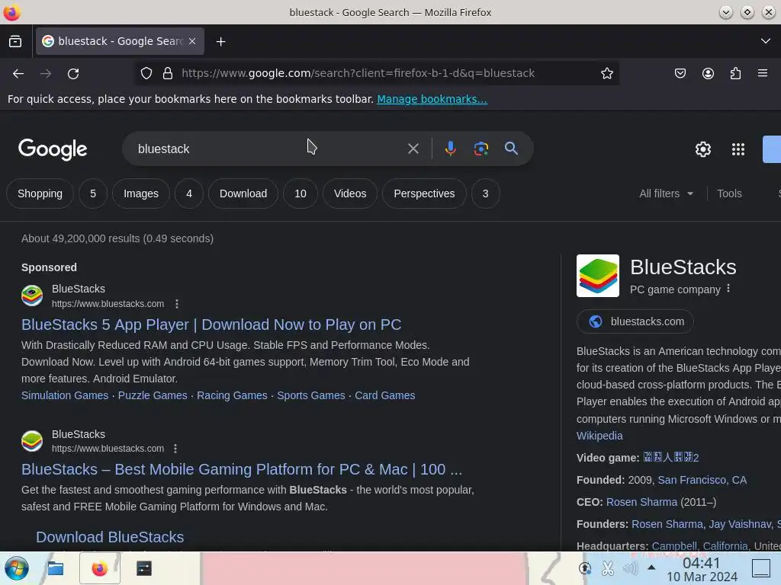Select the Shopping filter chip
This screenshot has width=781, height=585.
(40, 193)
